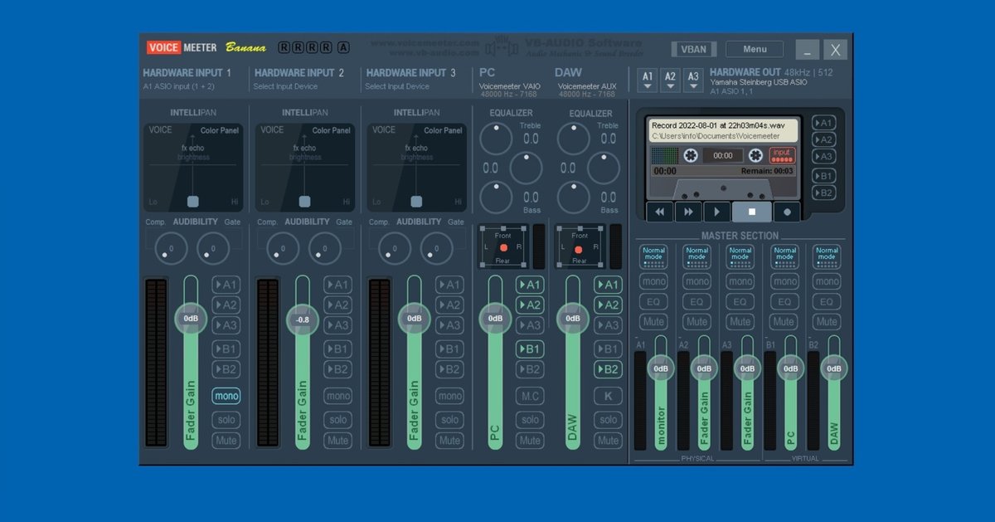
Task: Click the Intellipan handle of Hardware Input 3
Action: click(x=416, y=201)
